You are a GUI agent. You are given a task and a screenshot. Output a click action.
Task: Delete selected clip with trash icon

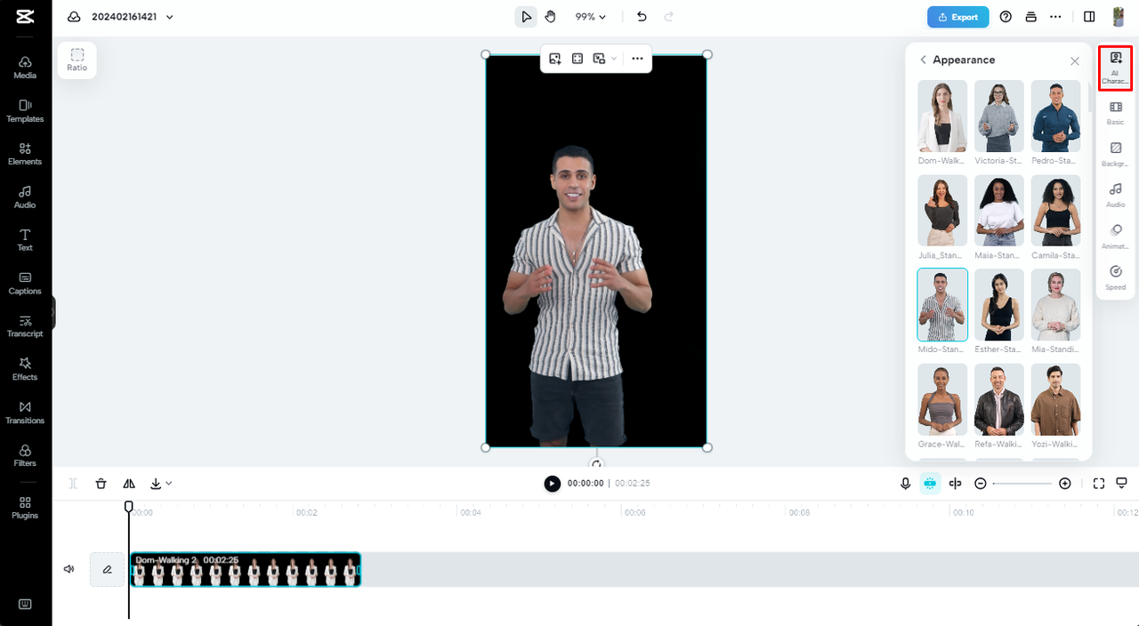coord(101,484)
